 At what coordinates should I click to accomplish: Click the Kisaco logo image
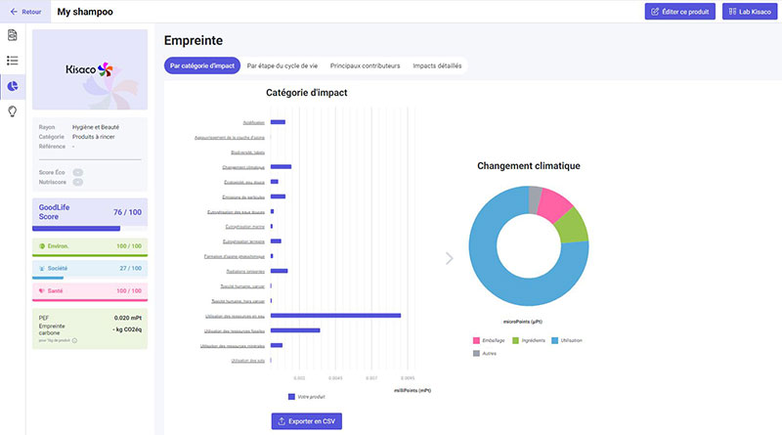pos(90,68)
